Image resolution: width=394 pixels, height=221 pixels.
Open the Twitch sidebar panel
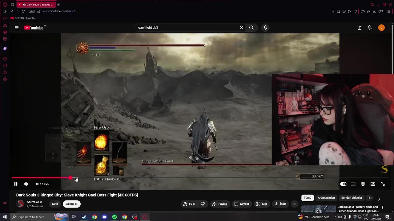(5, 48)
